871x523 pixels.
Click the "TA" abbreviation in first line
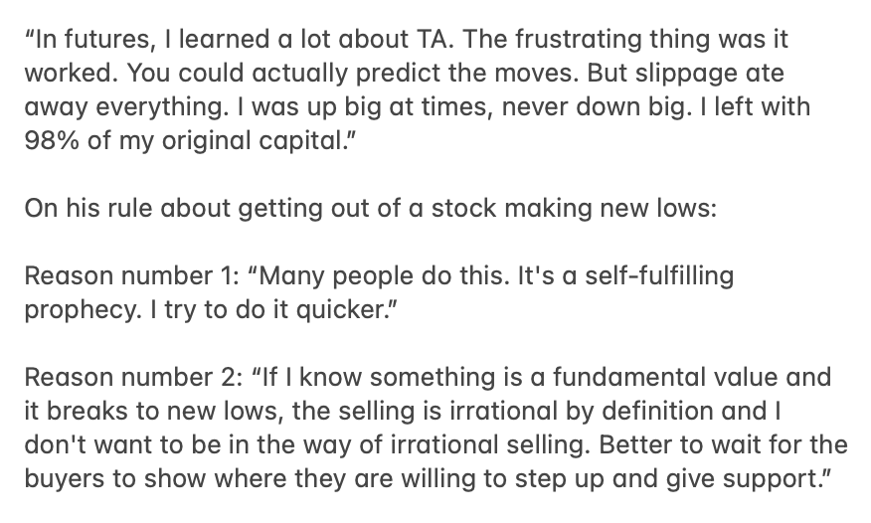pyautogui.click(x=432, y=39)
